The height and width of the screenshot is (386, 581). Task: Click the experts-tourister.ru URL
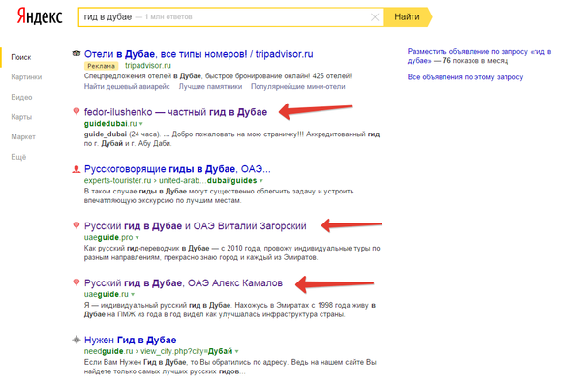pos(170,180)
